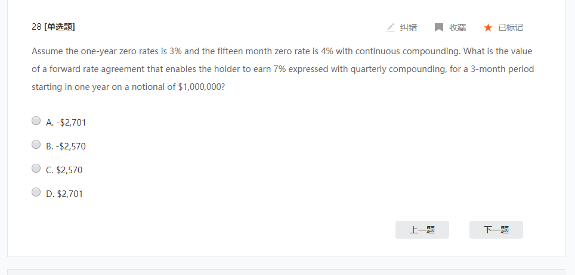The height and width of the screenshot is (275, 575).
Task: Click answer text D. $2,701
Action: 64,193
